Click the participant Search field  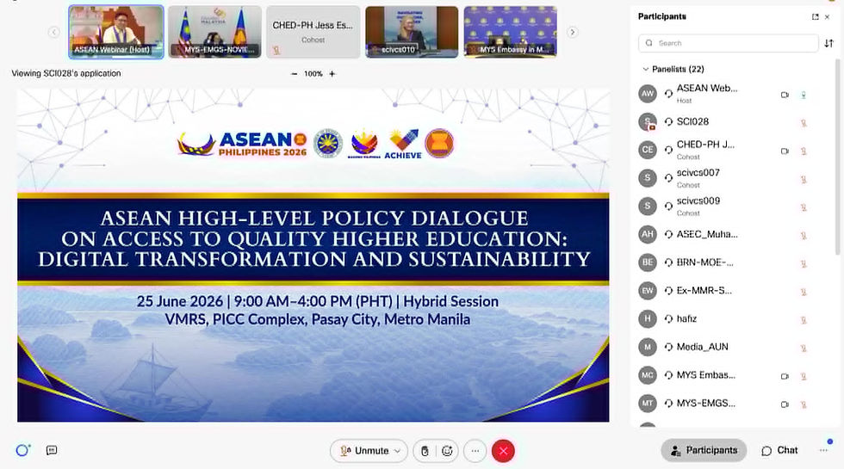pos(729,43)
